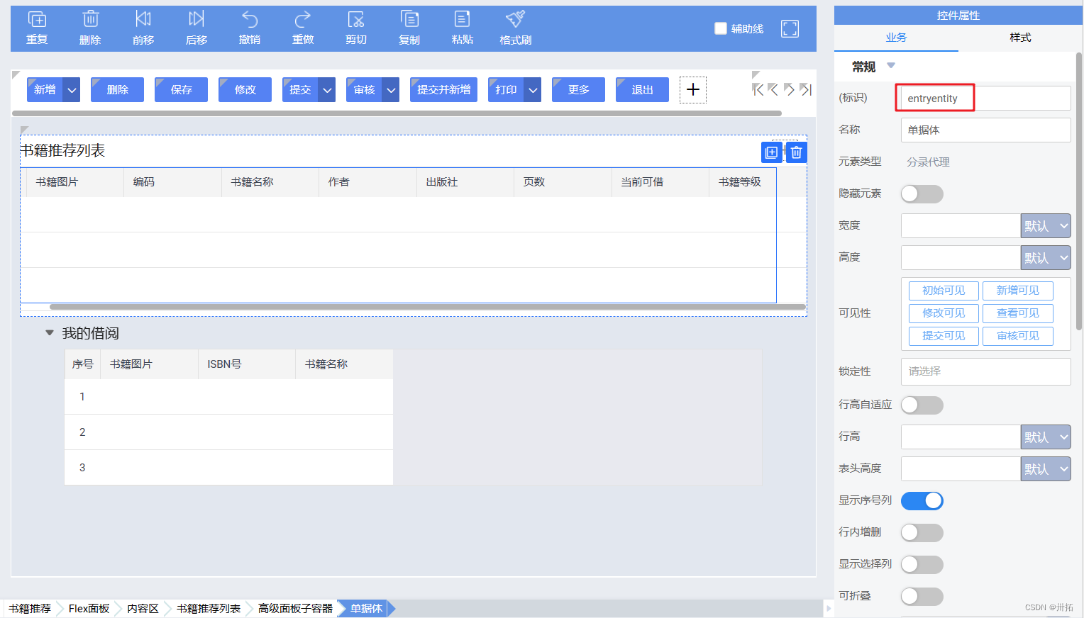1084x618 pixels.
Task: Focus the 名称 input field
Action: pyautogui.click(x=985, y=130)
